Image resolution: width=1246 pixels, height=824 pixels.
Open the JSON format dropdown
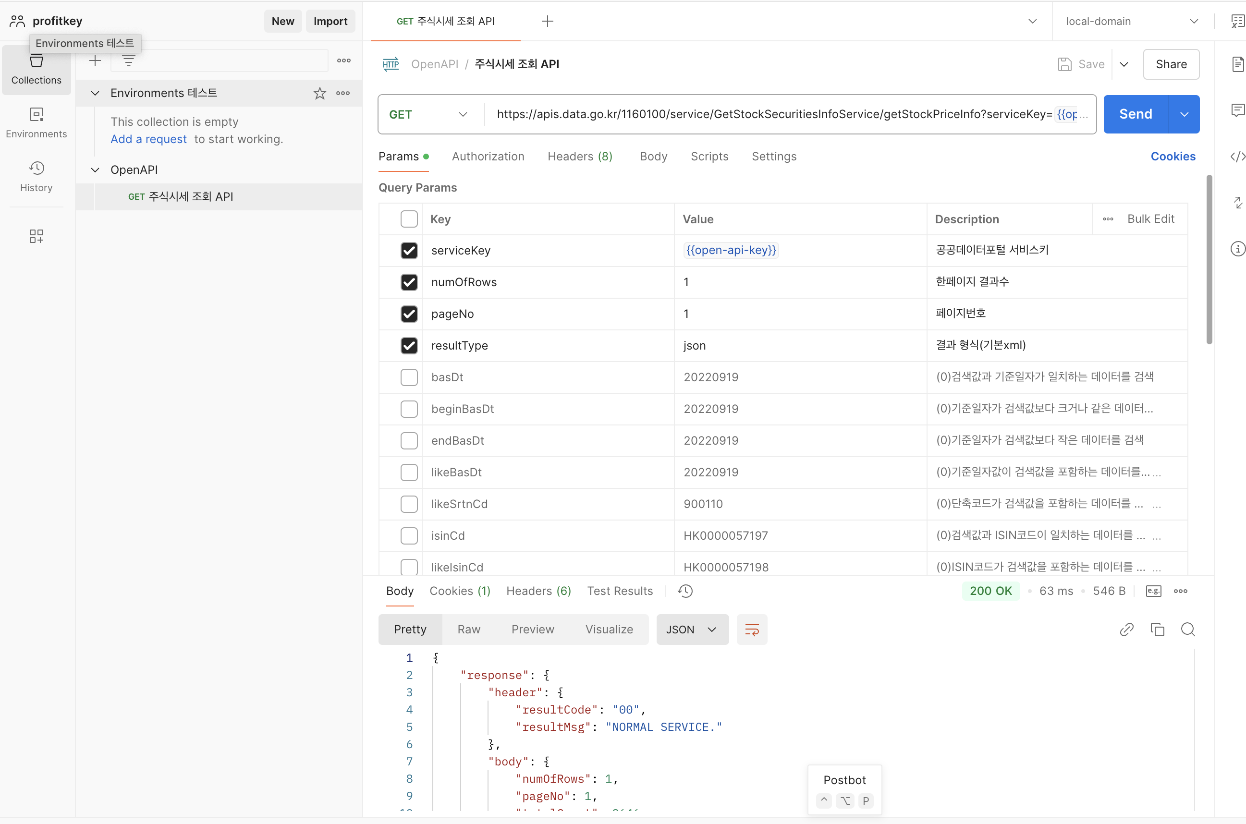tap(692, 630)
